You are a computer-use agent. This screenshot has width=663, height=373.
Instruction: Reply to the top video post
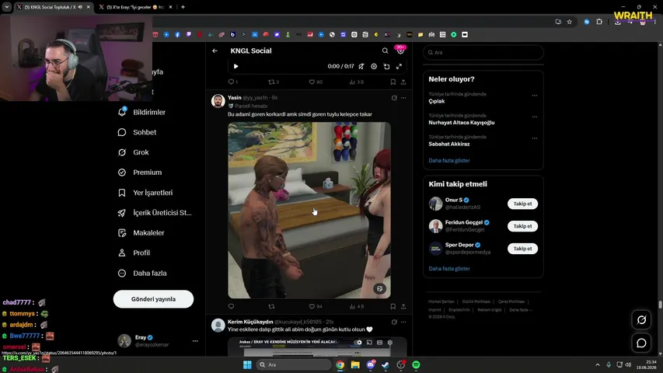click(x=233, y=82)
